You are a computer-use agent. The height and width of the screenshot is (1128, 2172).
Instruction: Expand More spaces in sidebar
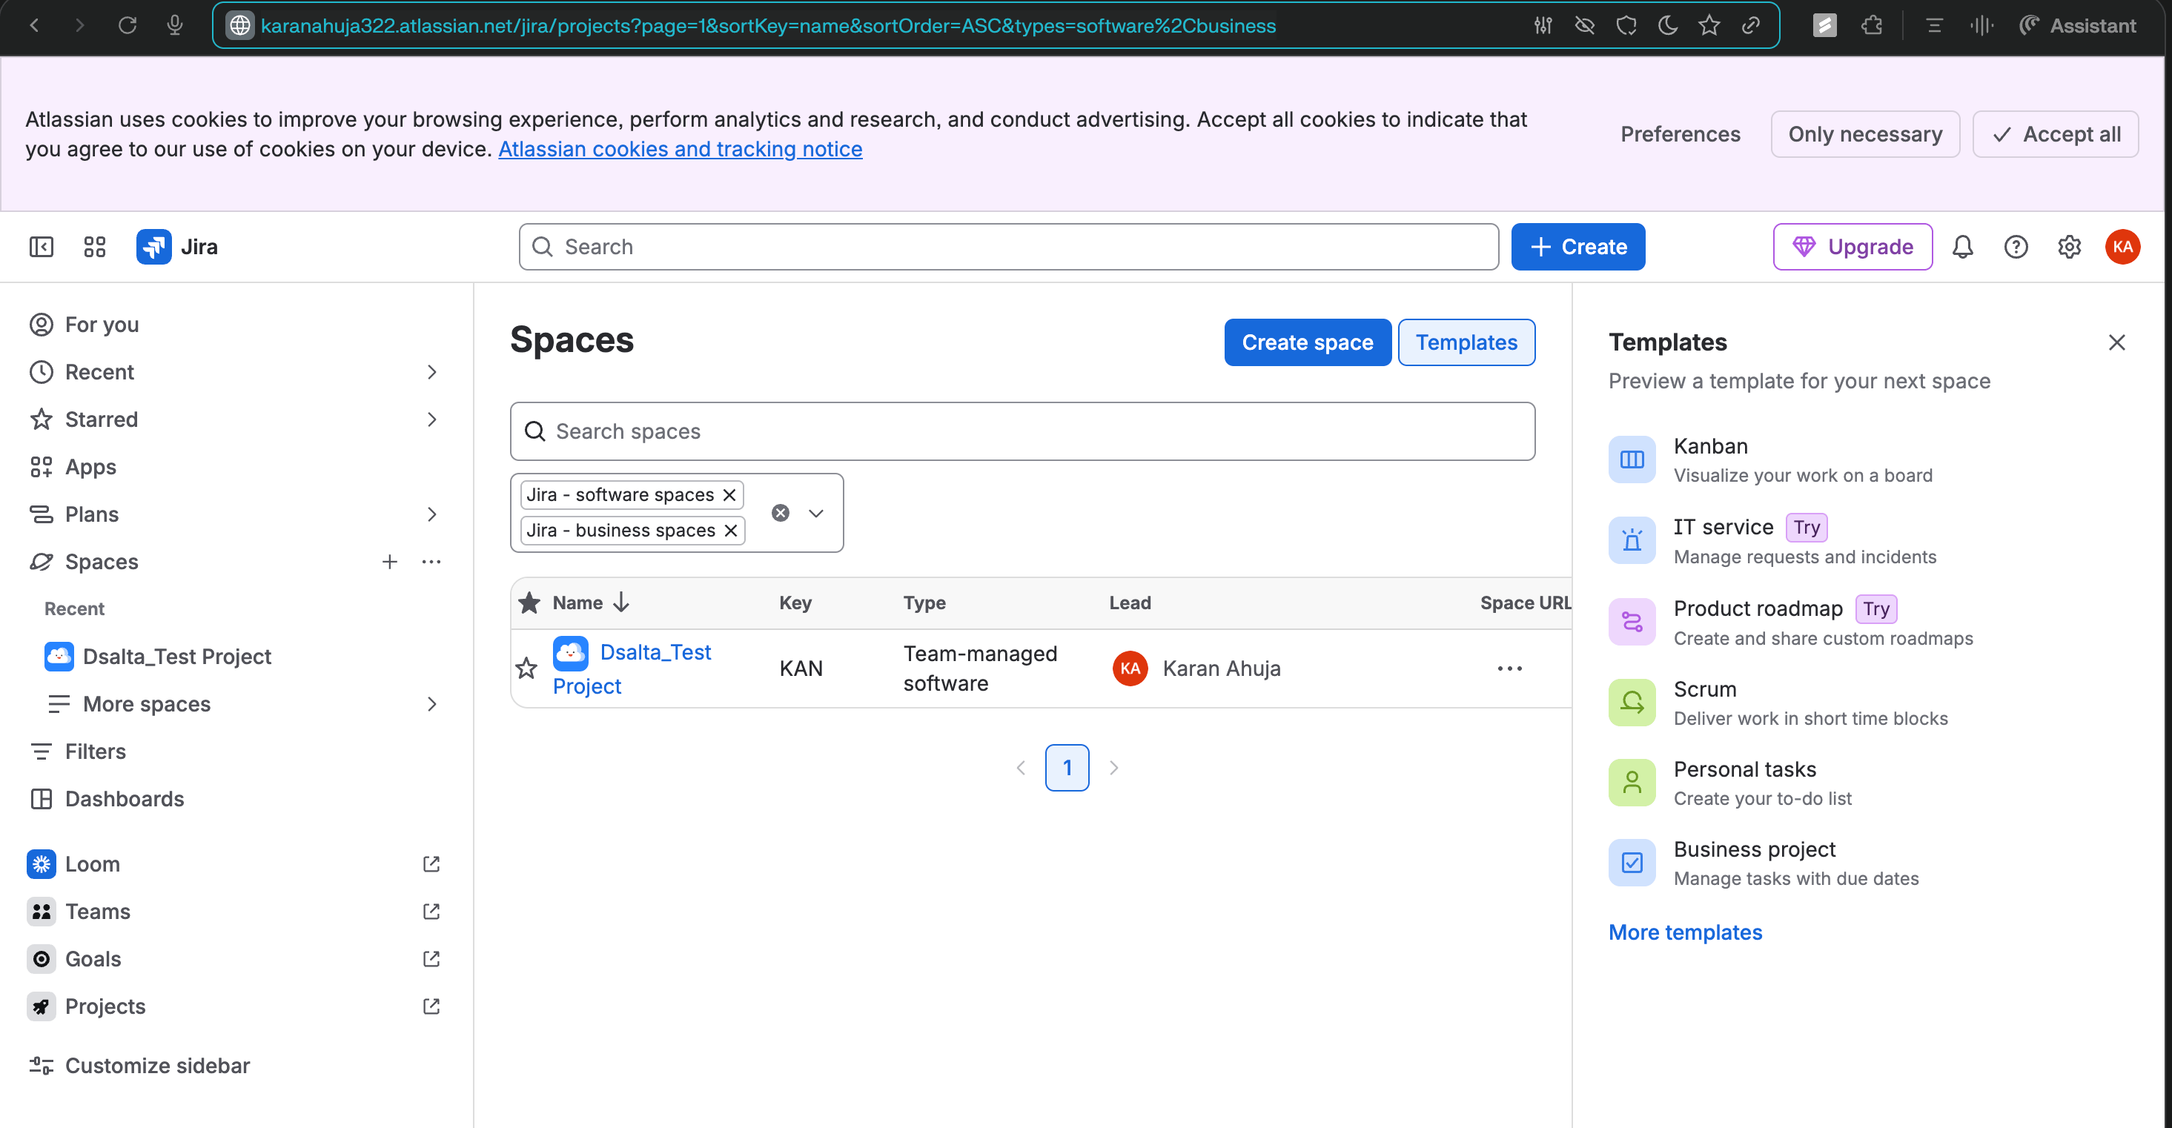tap(431, 704)
